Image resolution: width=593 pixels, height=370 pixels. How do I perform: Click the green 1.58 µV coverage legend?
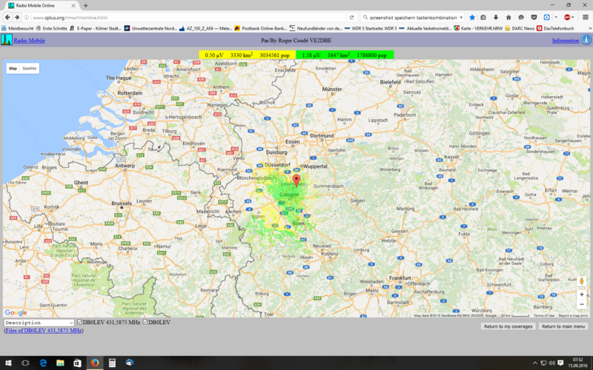pyautogui.click(x=345, y=55)
